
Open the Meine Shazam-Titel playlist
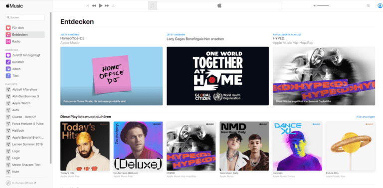(x=25, y=165)
